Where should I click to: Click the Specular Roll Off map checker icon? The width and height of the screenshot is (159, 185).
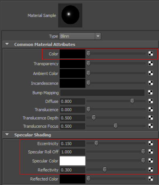151,152
